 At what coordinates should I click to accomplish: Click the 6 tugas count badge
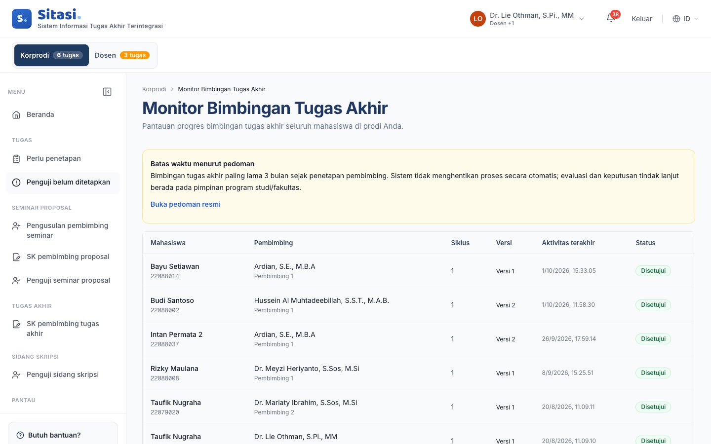[x=68, y=55]
